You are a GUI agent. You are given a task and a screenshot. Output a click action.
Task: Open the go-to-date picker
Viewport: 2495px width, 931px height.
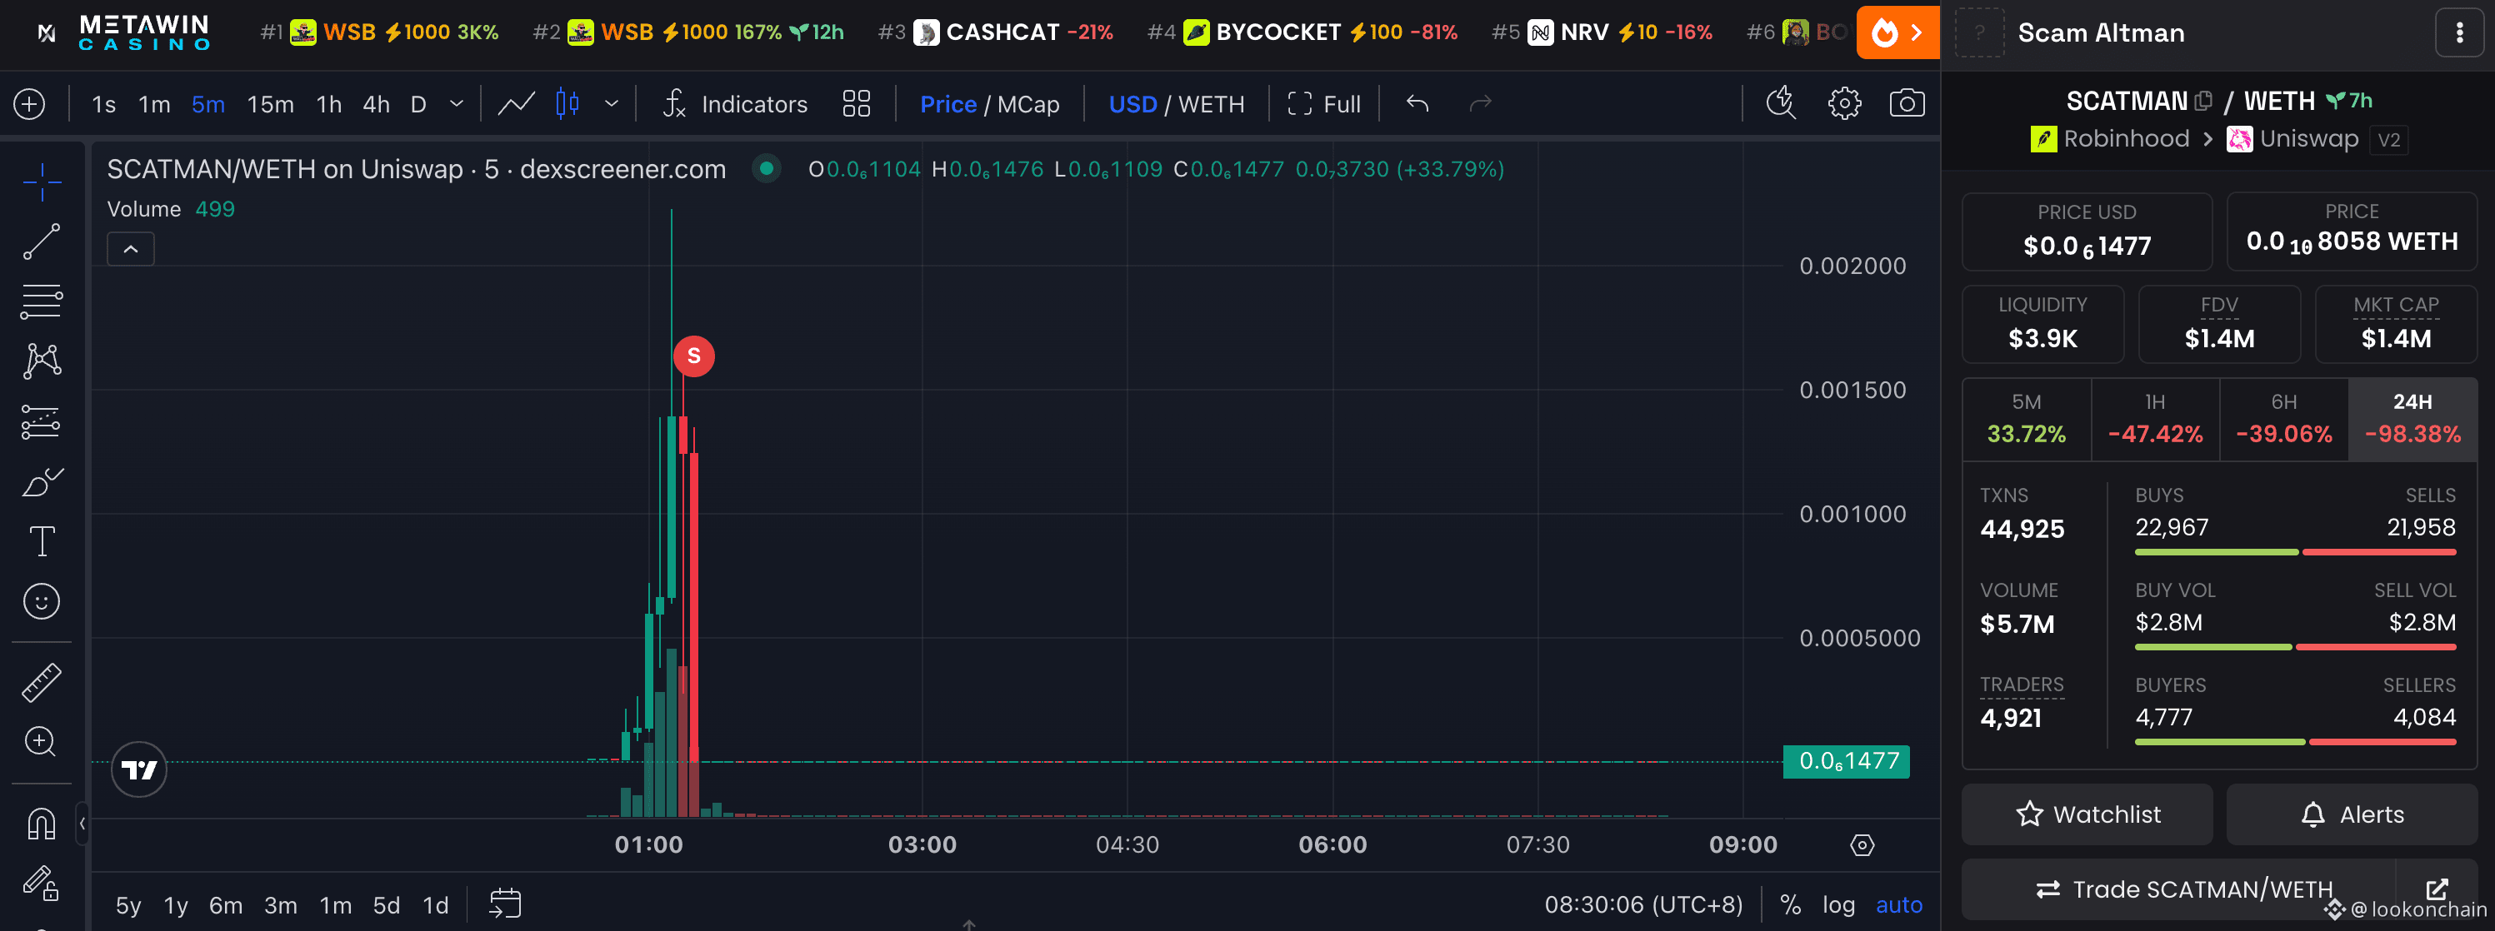(x=505, y=904)
